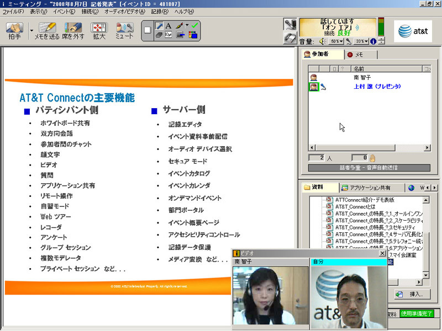The width and height of the screenshot is (442, 331).
Task: Click the microphone icon beside 上村 譲
Action: pos(323,87)
